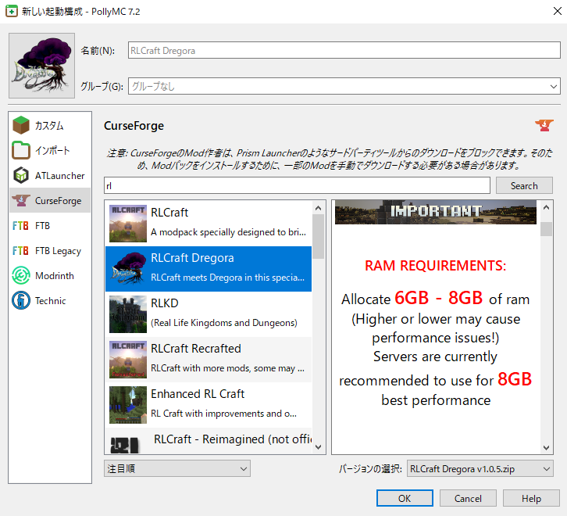Click the description pane scrollbar thumb
Image resolution: width=567 pixels, height=516 pixels.
click(546, 229)
